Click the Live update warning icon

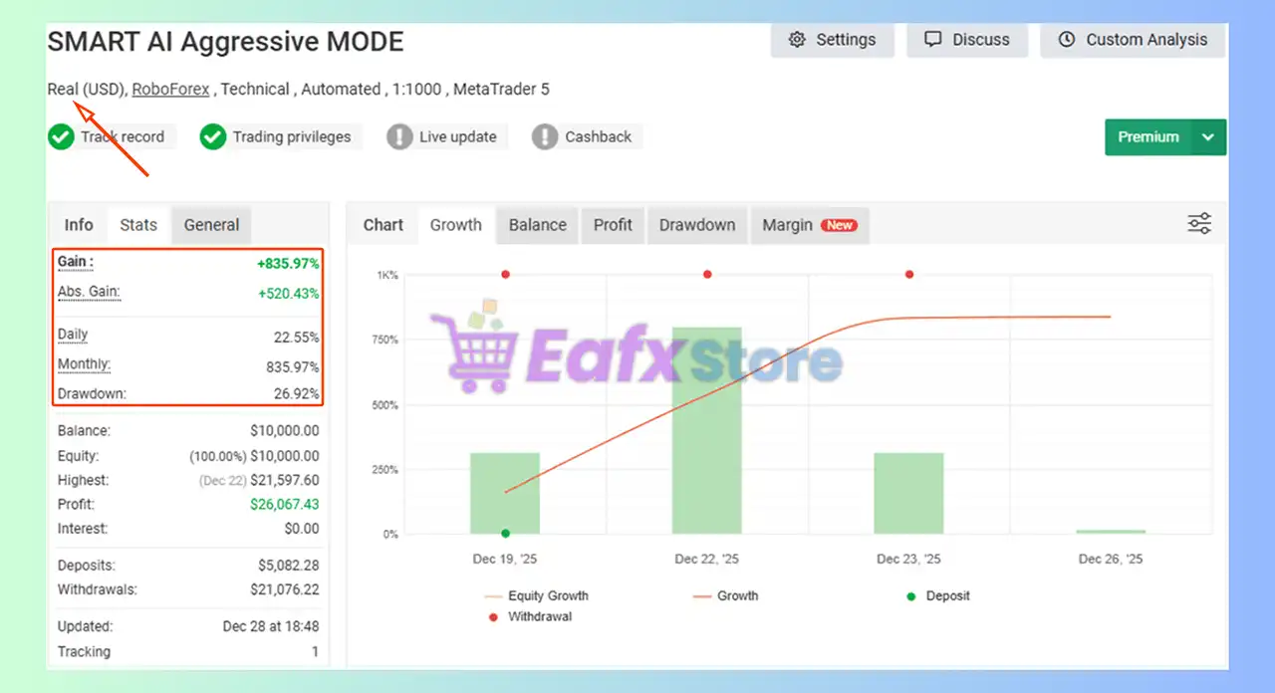tap(399, 137)
